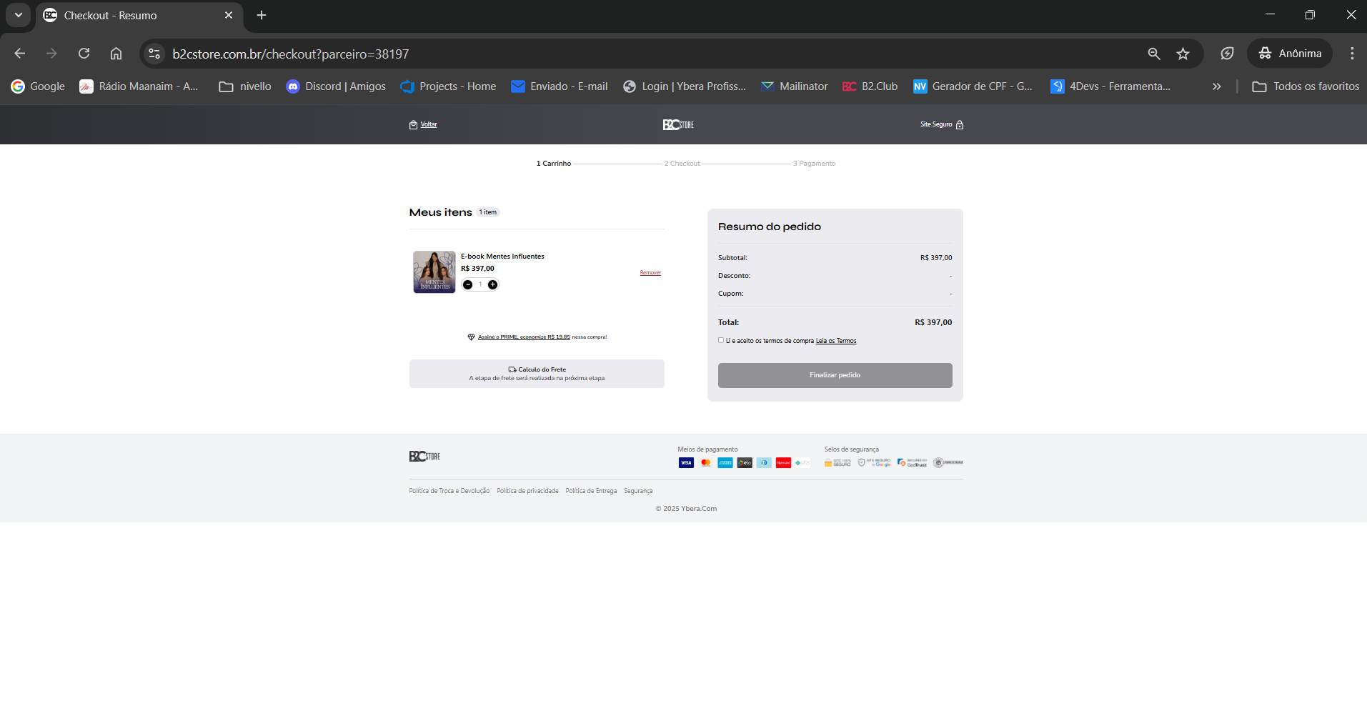Navigate back with the browser back arrow

(x=20, y=54)
